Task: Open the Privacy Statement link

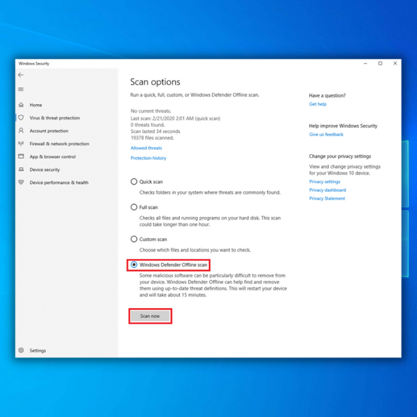Action: point(327,198)
